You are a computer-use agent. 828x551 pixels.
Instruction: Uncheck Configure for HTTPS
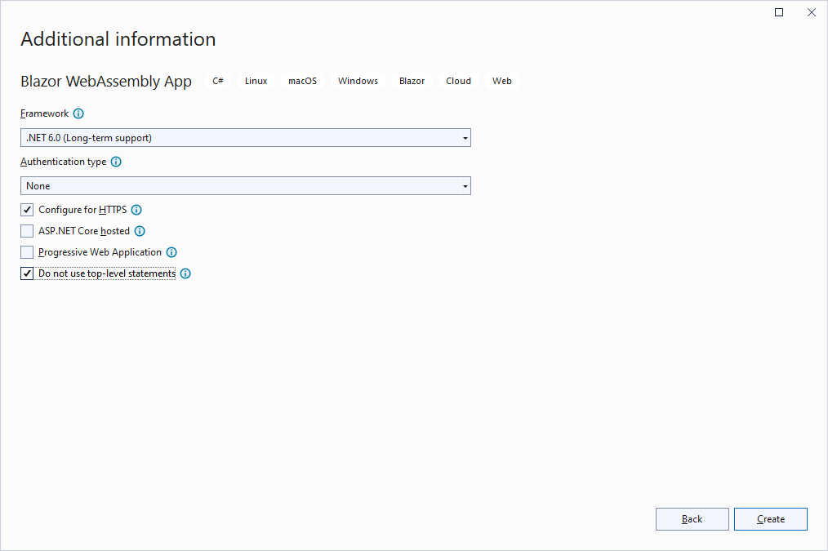26,209
